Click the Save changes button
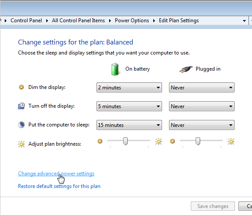This screenshot has height=215, width=252. click(x=213, y=206)
